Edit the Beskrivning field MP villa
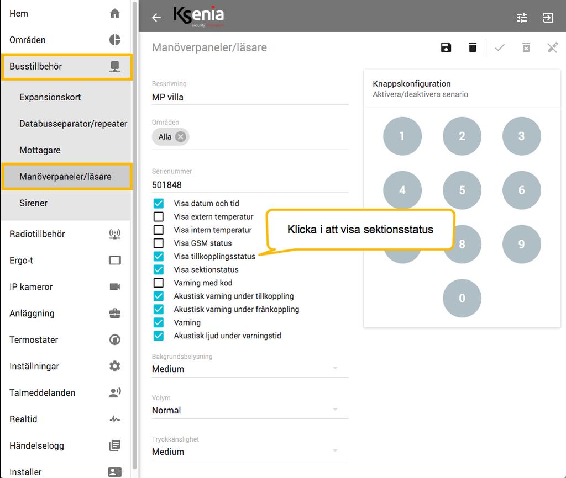This screenshot has height=478, width=566. (250, 97)
